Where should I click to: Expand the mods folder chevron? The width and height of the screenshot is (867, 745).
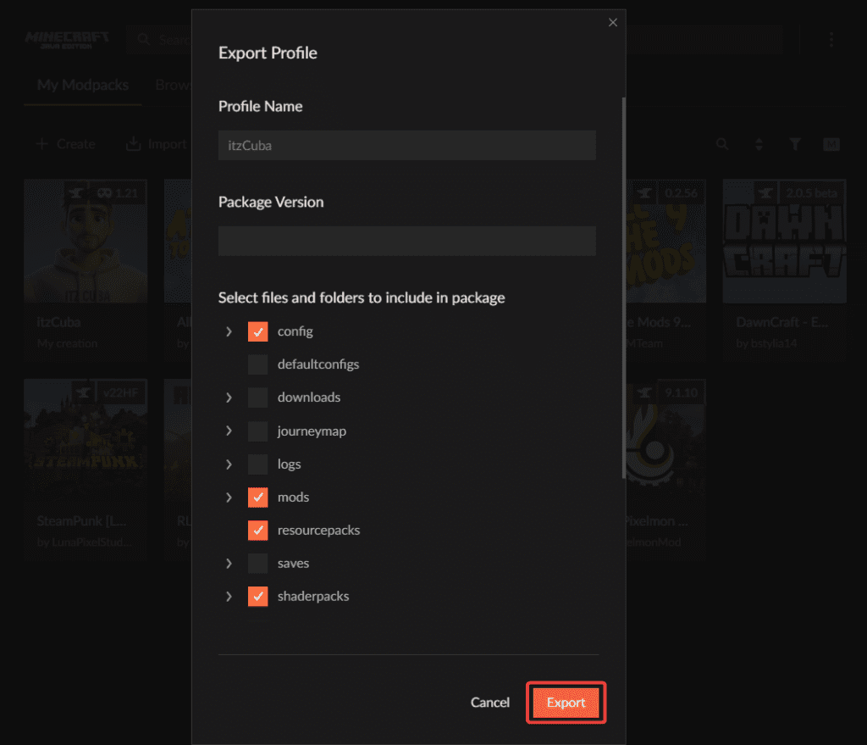coord(229,497)
